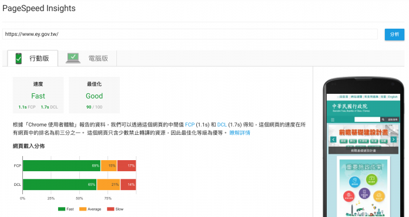This screenshot has width=409, height=217.
Task: Open the FCP link in description
Action: pyautogui.click(x=190, y=125)
